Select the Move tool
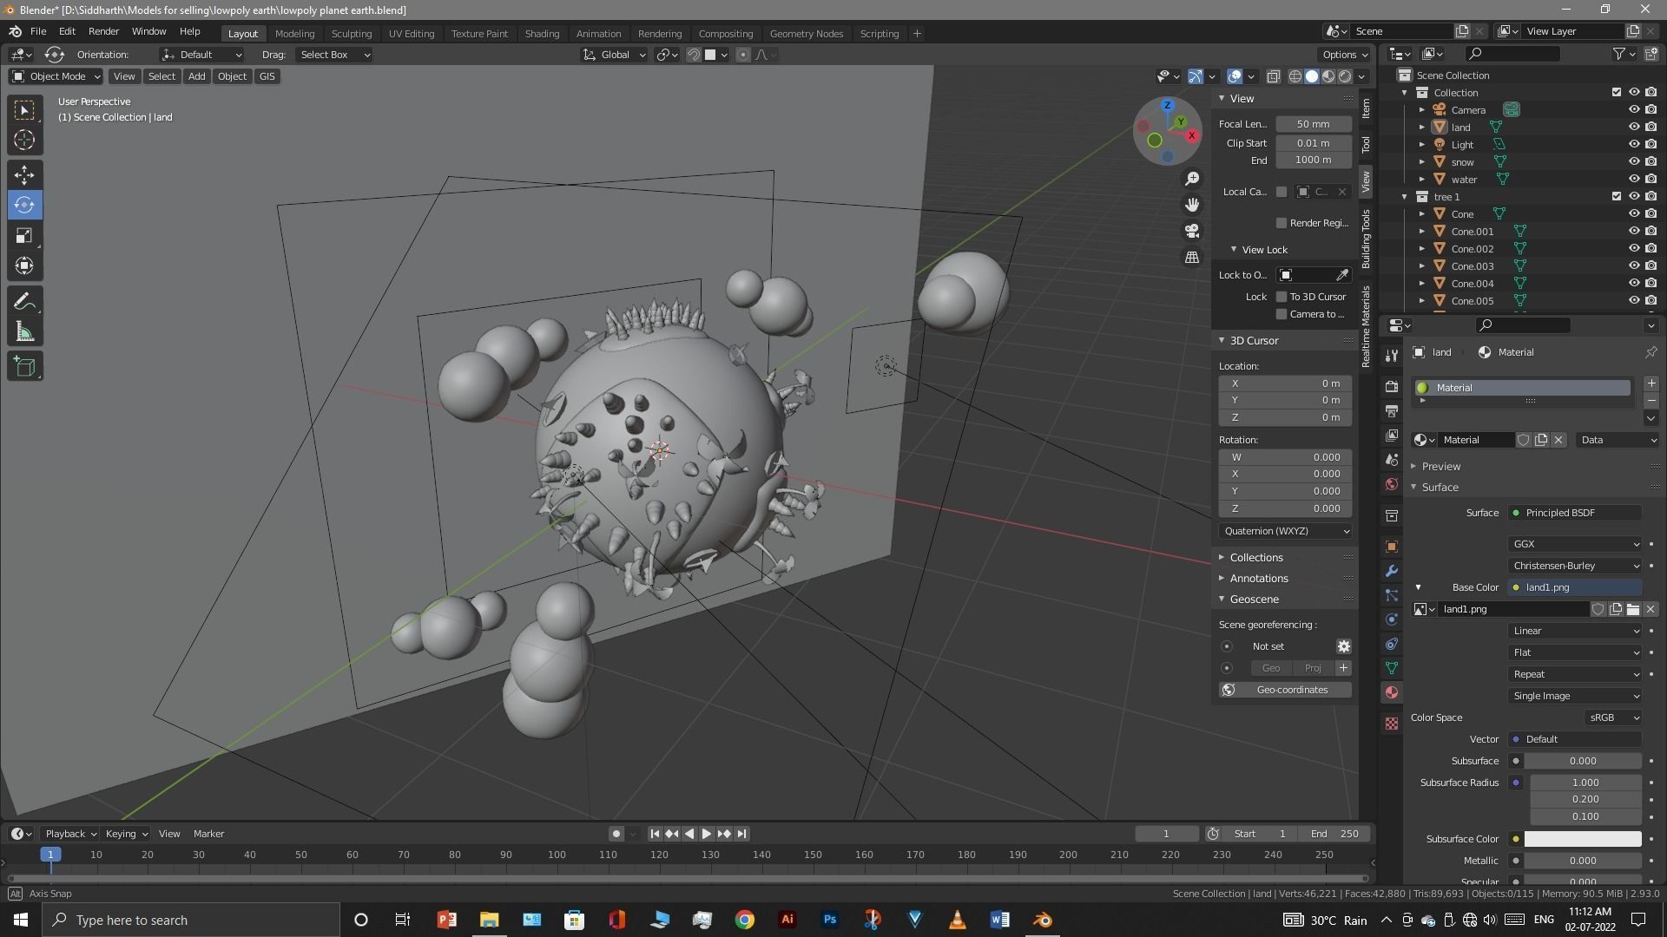1667x937 pixels. tap(24, 175)
